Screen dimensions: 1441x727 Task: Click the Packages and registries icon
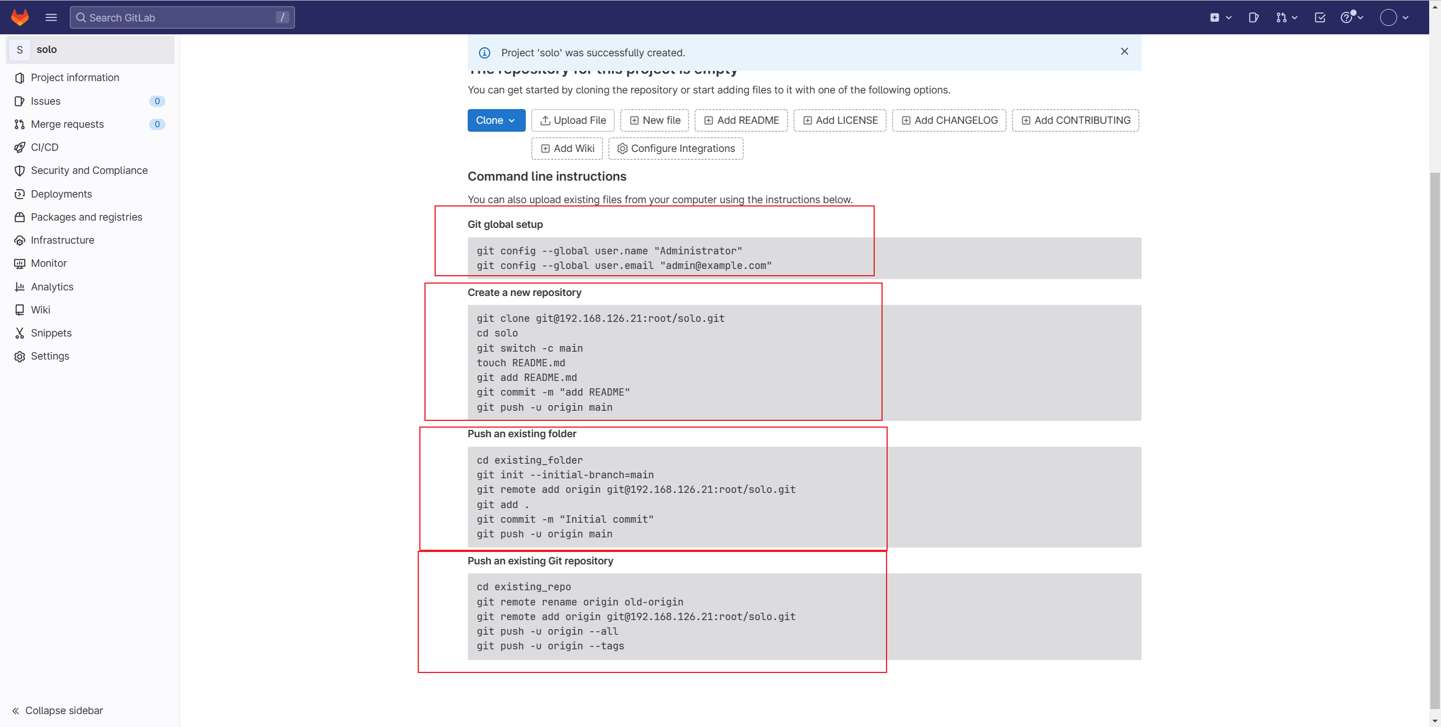pos(20,217)
